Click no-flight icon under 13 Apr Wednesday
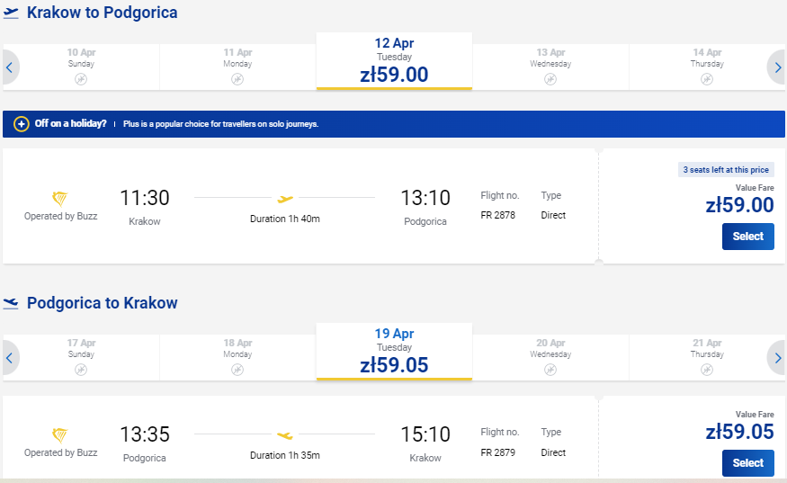 coord(550,79)
